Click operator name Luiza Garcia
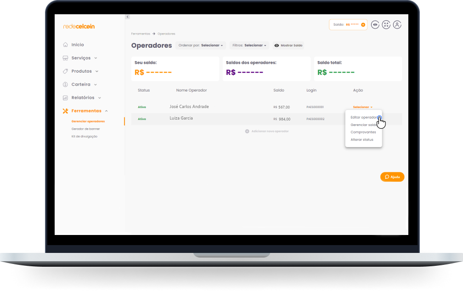This screenshot has height=292, width=463. click(x=181, y=118)
